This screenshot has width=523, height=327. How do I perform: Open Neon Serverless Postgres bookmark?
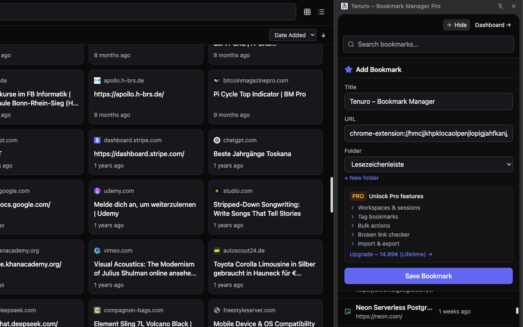[x=427, y=311]
